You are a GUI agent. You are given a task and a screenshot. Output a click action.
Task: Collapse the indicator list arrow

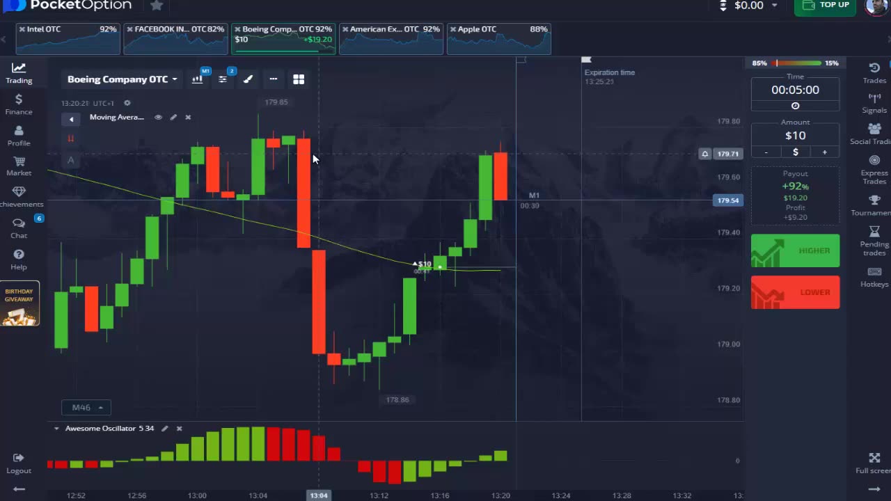click(x=71, y=120)
